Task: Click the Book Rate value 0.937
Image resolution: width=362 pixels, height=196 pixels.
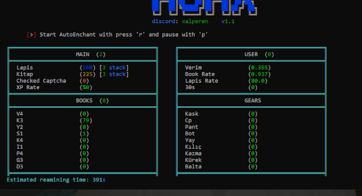Action: 259,74
